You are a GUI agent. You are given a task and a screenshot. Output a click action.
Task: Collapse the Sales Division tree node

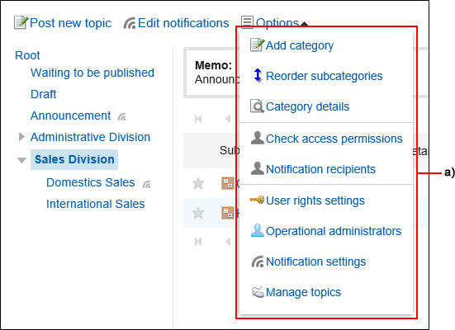pyautogui.click(x=21, y=160)
